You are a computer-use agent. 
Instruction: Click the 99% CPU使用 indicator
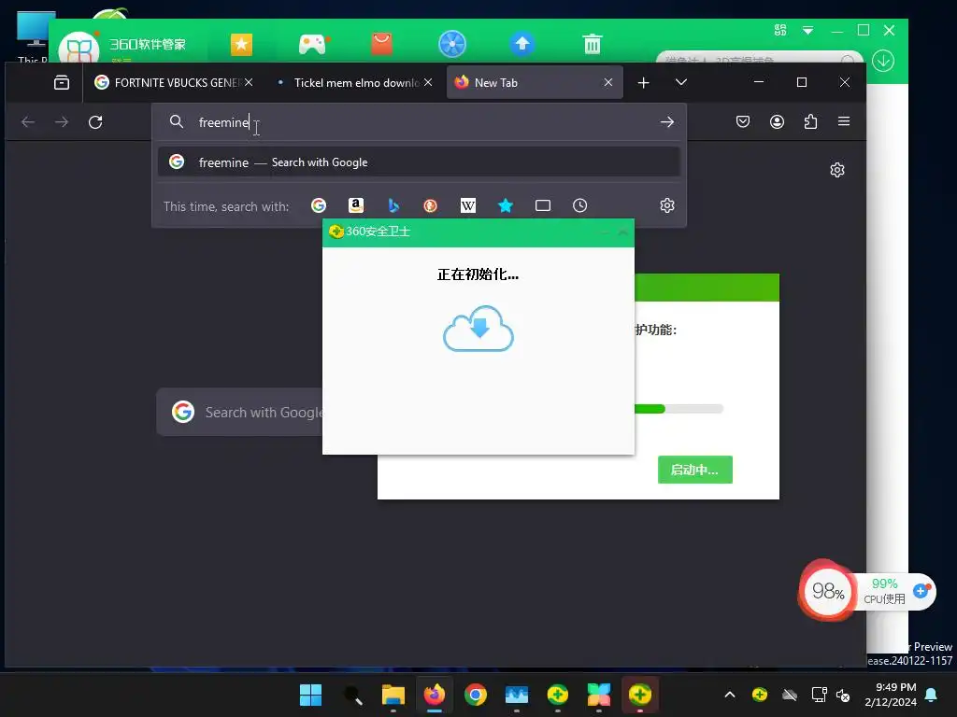coord(884,591)
